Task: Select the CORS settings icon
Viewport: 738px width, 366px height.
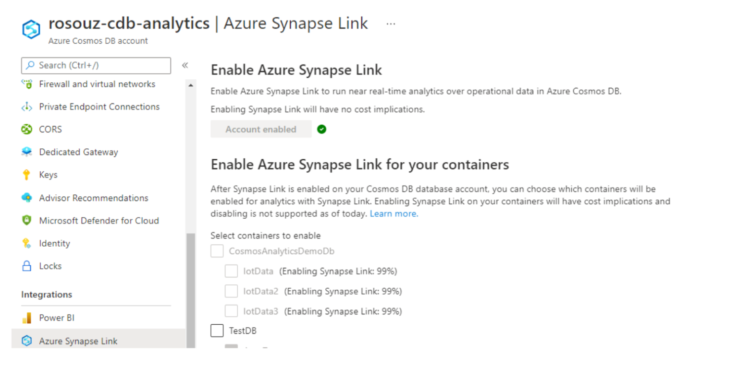Action: [x=27, y=129]
